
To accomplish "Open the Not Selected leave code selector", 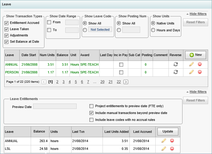I will [100, 30].
